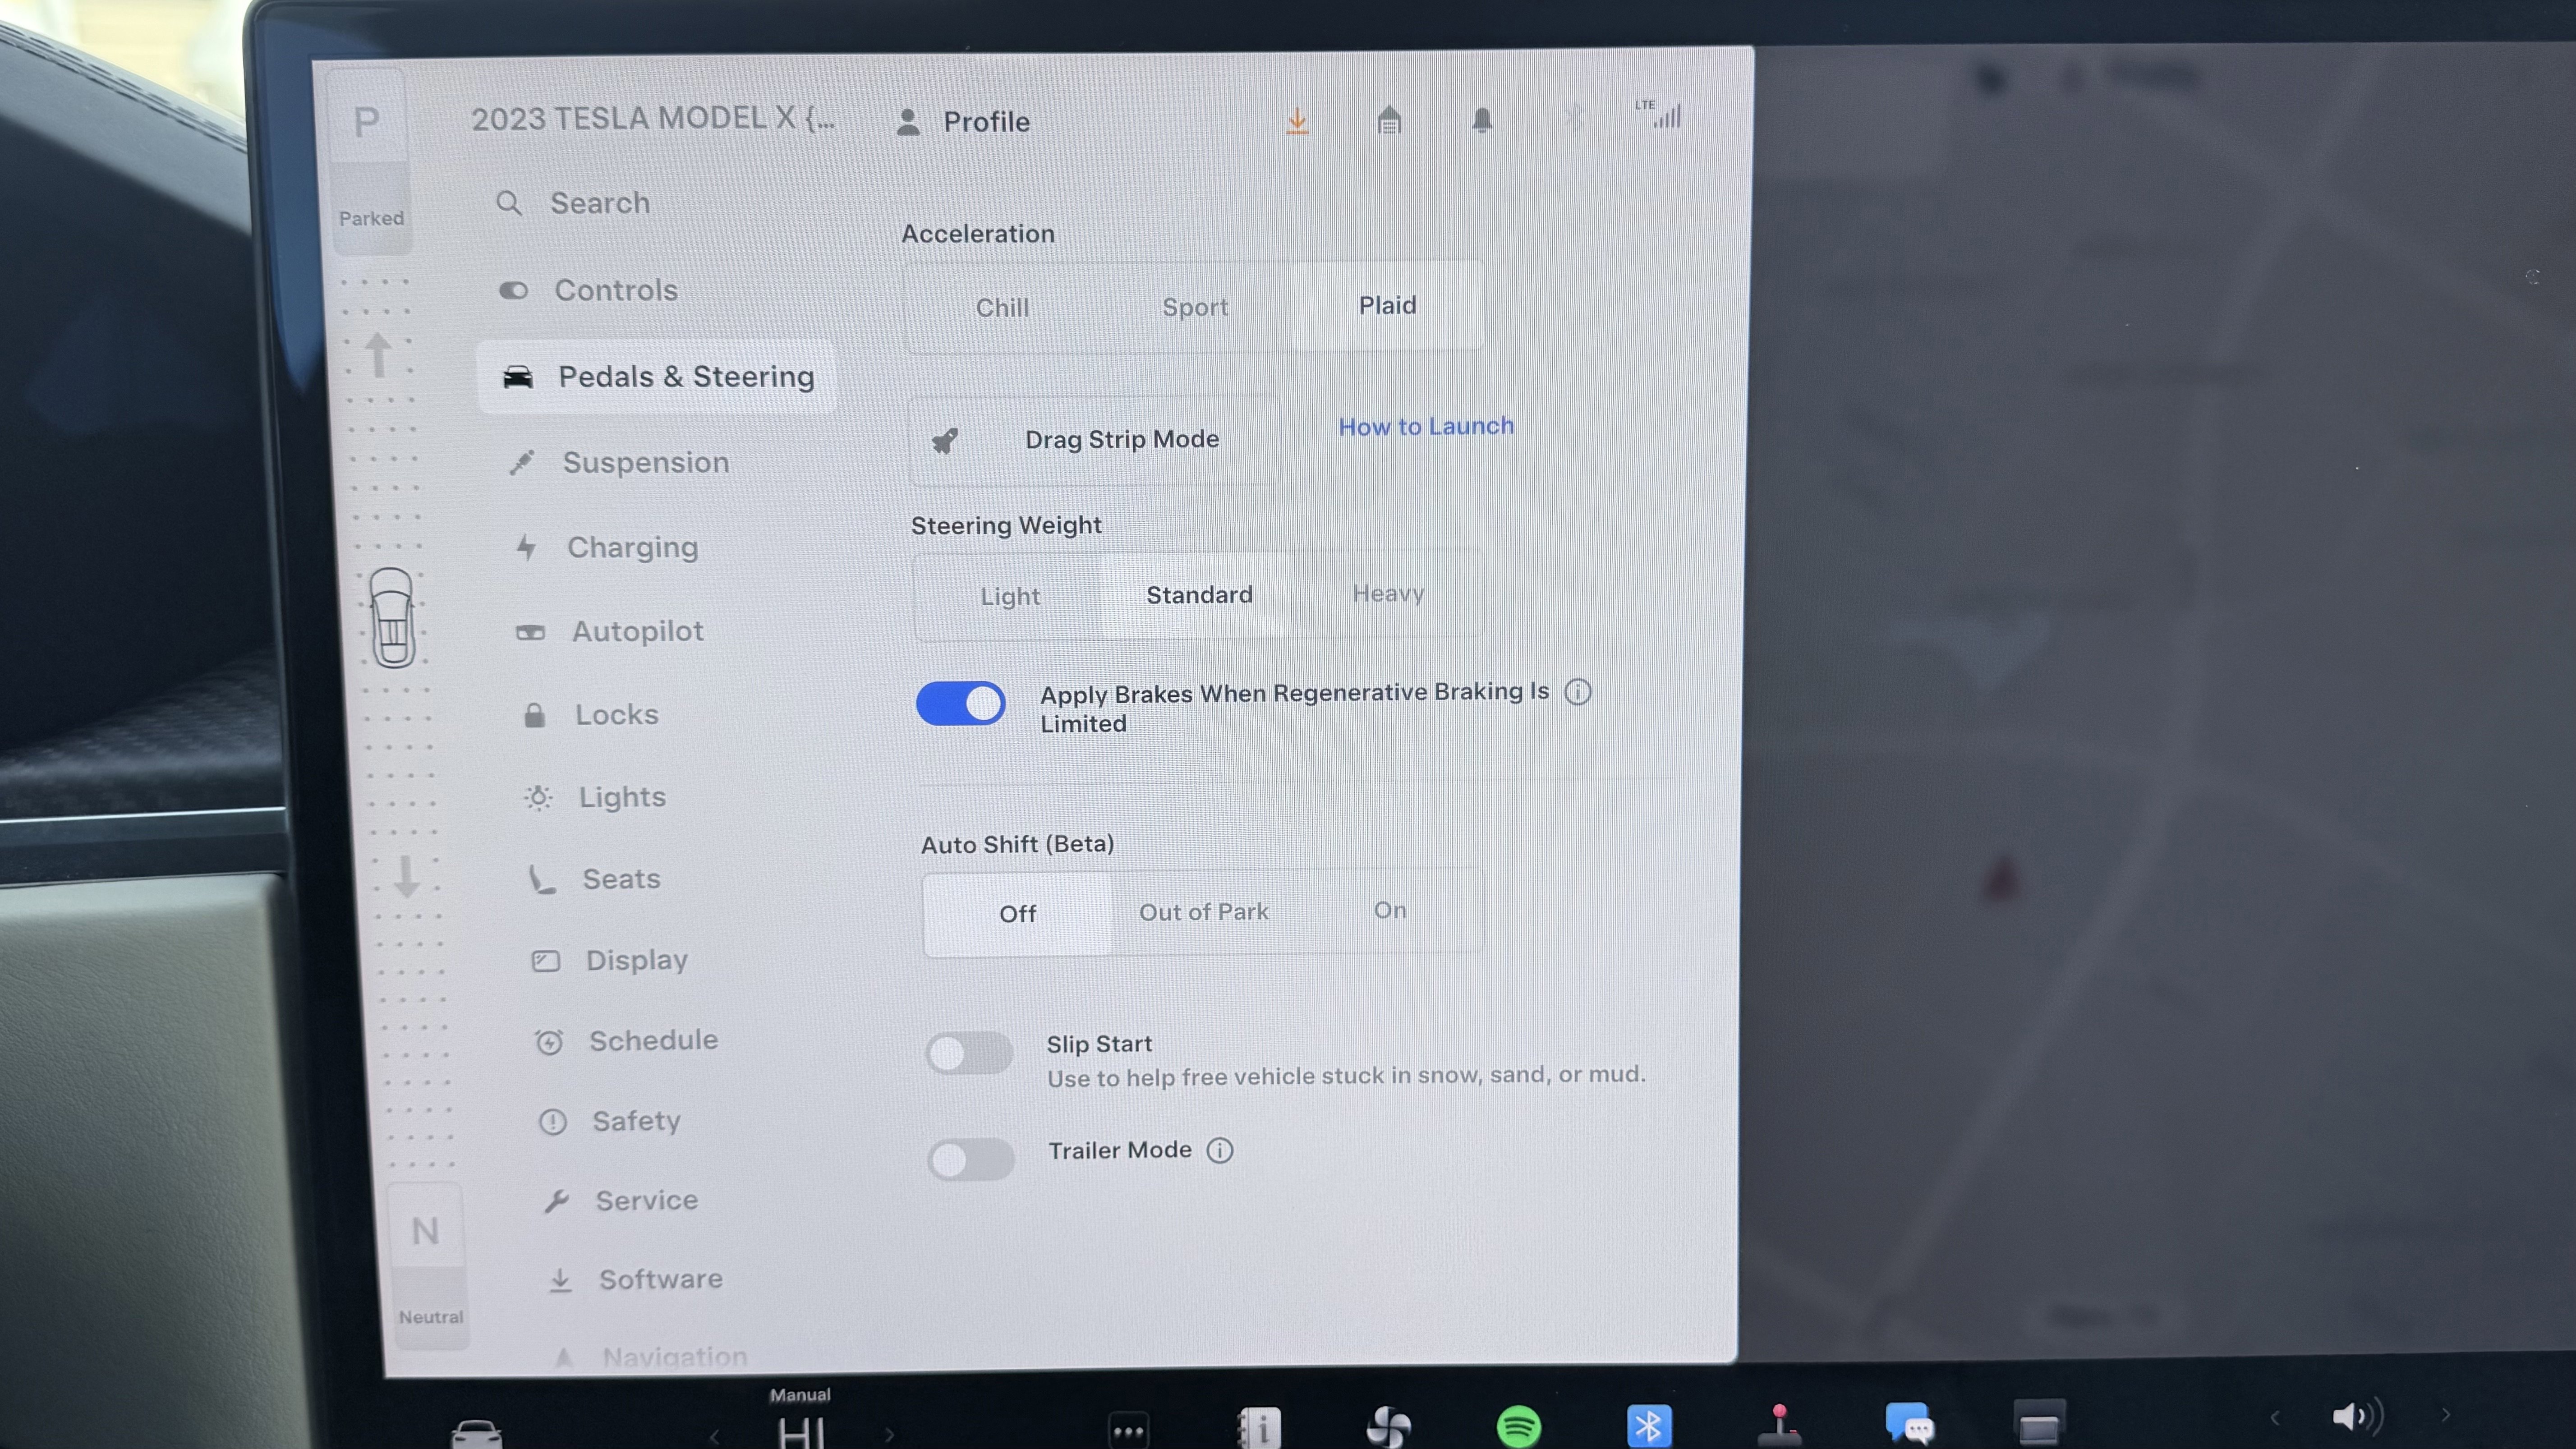Open HomeLink garage controls
Image resolution: width=2576 pixels, height=1449 pixels.
point(1389,120)
